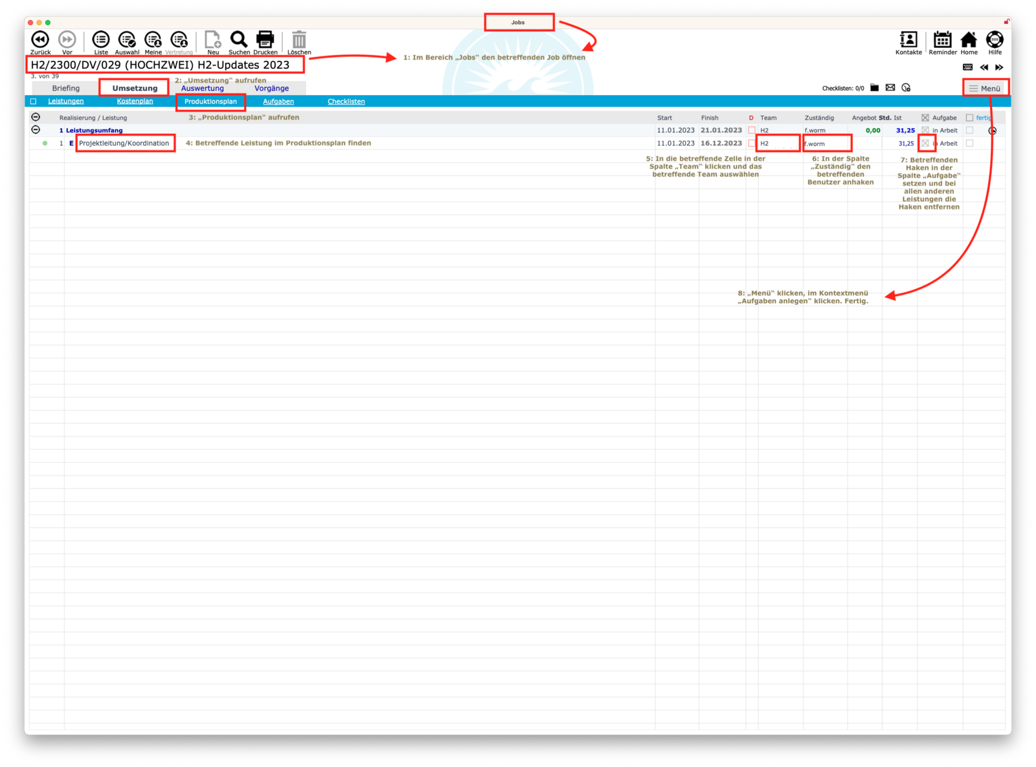1036x767 pixels.
Task: Tick the checkbox left of Leistungen link
Action: point(34,102)
